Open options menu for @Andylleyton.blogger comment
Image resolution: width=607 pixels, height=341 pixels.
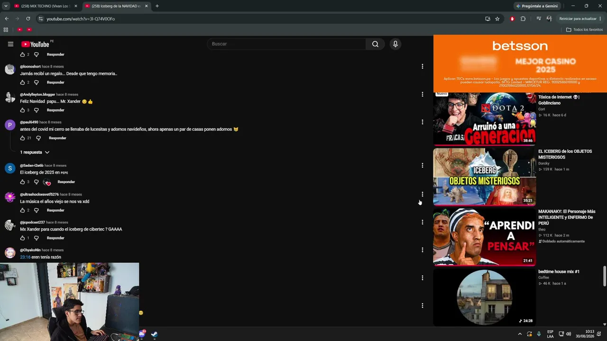(x=422, y=94)
